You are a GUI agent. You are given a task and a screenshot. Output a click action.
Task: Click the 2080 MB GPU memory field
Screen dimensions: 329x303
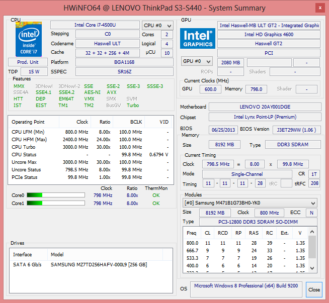[230, 63]
